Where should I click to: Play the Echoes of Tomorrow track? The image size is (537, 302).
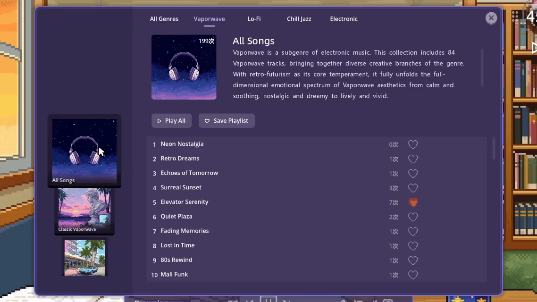tap(189, 173)
